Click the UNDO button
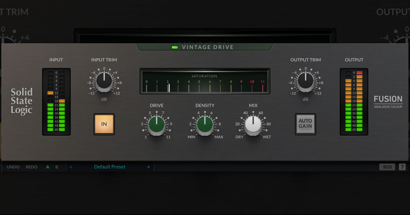 click(x=13, y=167)
